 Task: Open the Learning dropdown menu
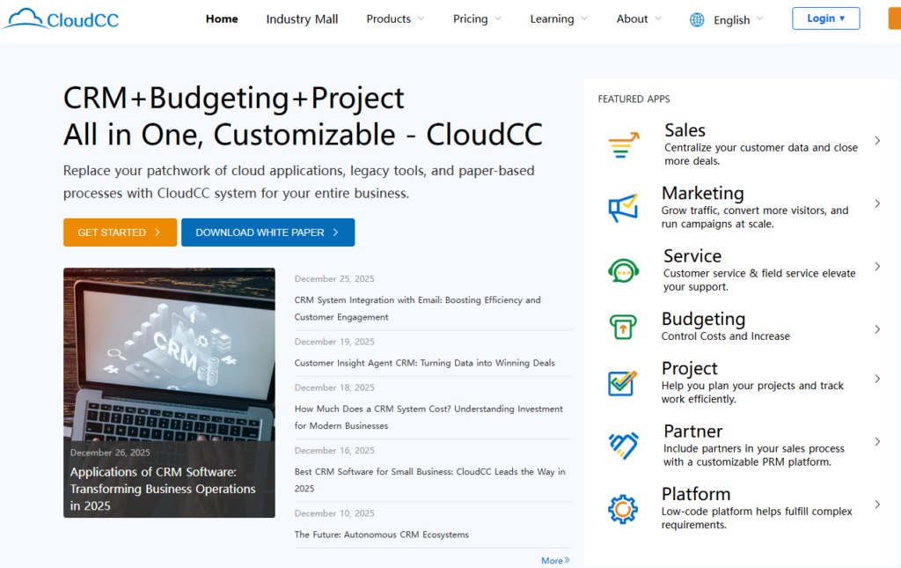(x=560, y=18)
